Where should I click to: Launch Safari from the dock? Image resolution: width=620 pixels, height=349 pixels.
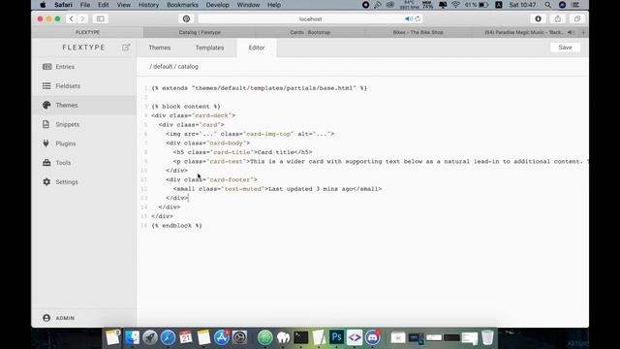click(168, 337)
